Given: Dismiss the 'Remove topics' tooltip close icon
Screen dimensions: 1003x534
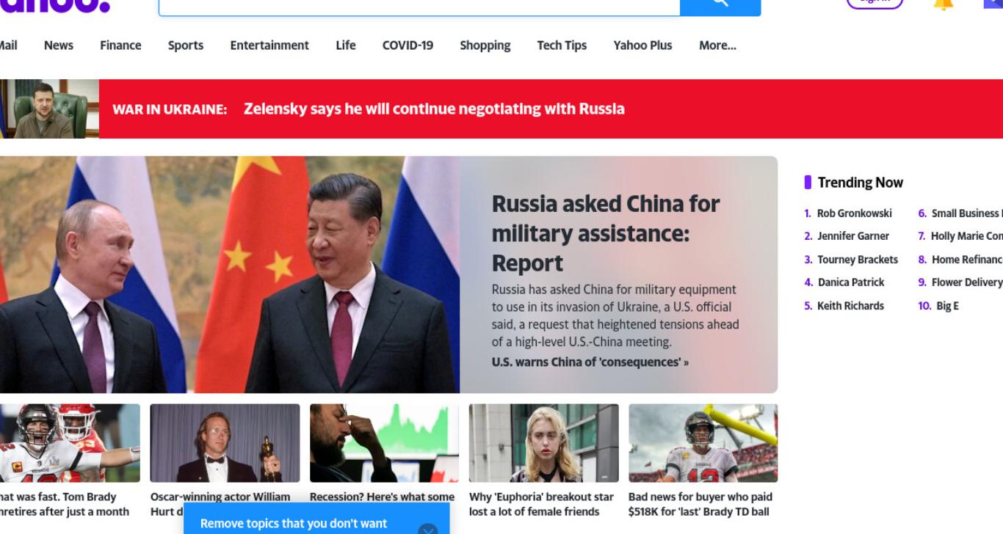Looking at the screenshot, I should click(x=428, y=529).
